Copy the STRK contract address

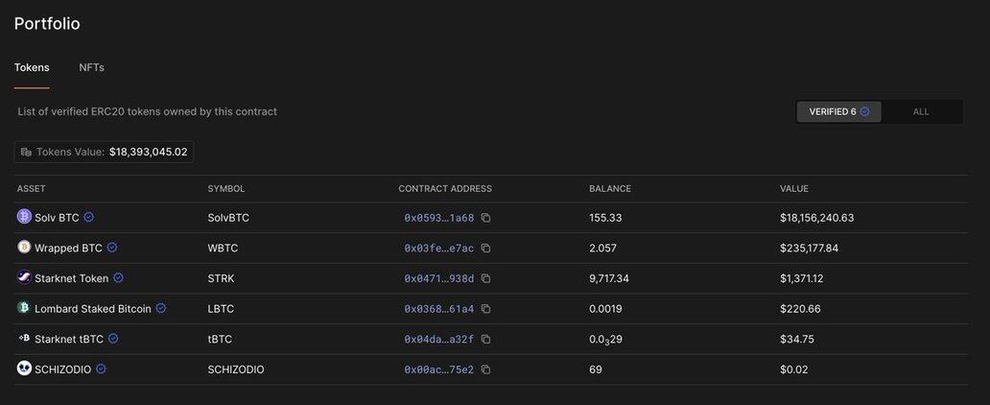486,278
